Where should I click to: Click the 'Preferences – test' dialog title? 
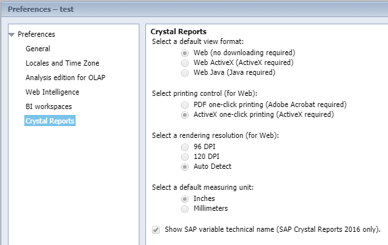[41, 9]
